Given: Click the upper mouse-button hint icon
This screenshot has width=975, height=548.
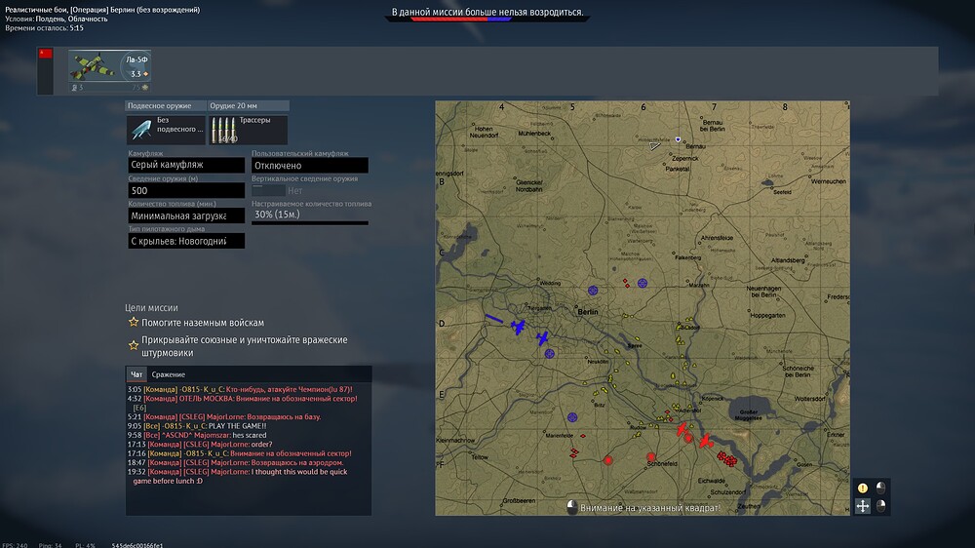Looking at the screenshot, I should (880, 488).
